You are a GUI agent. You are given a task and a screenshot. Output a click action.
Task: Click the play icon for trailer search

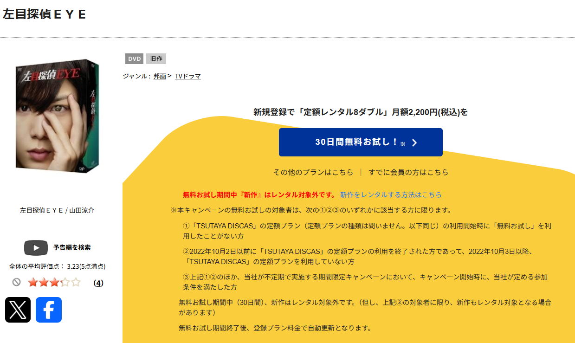[x=36, y=247]
